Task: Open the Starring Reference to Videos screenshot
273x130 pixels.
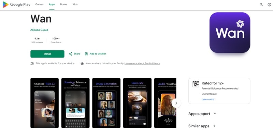Action: pos(75,103)
